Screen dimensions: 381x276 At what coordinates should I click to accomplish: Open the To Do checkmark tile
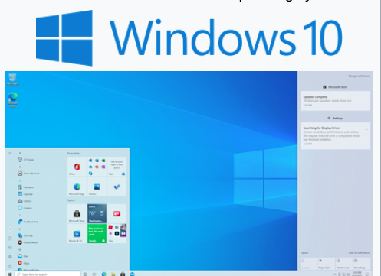coord(117,187)
